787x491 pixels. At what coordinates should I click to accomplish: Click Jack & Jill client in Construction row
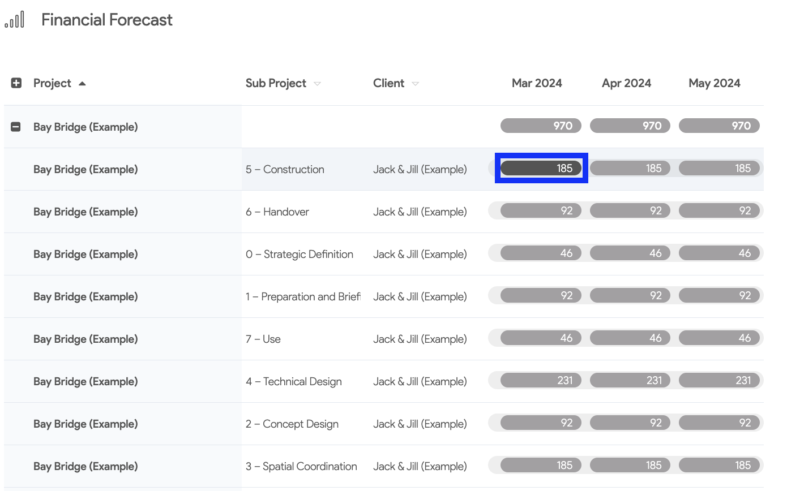pos(420,169)
